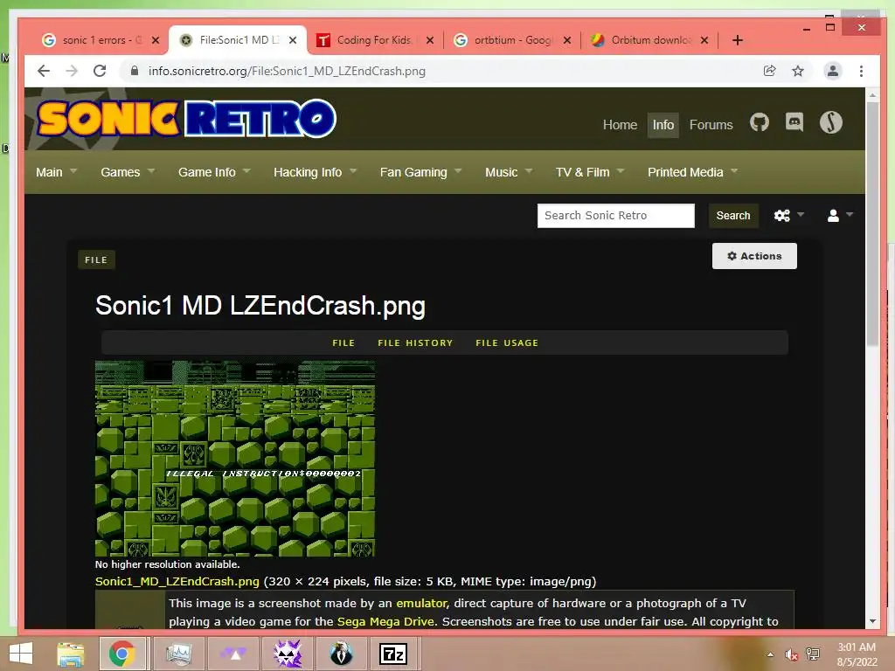Expand the Games menu dropdown
The height and width of the screenshot is (671, 895).
128,172
